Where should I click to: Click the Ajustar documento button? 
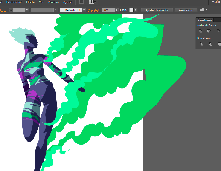pos(157,10)
